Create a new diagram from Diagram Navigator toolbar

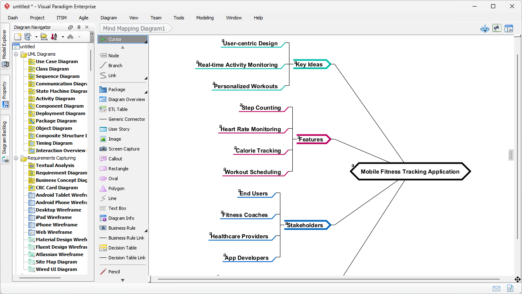click(x=17, y=36)
